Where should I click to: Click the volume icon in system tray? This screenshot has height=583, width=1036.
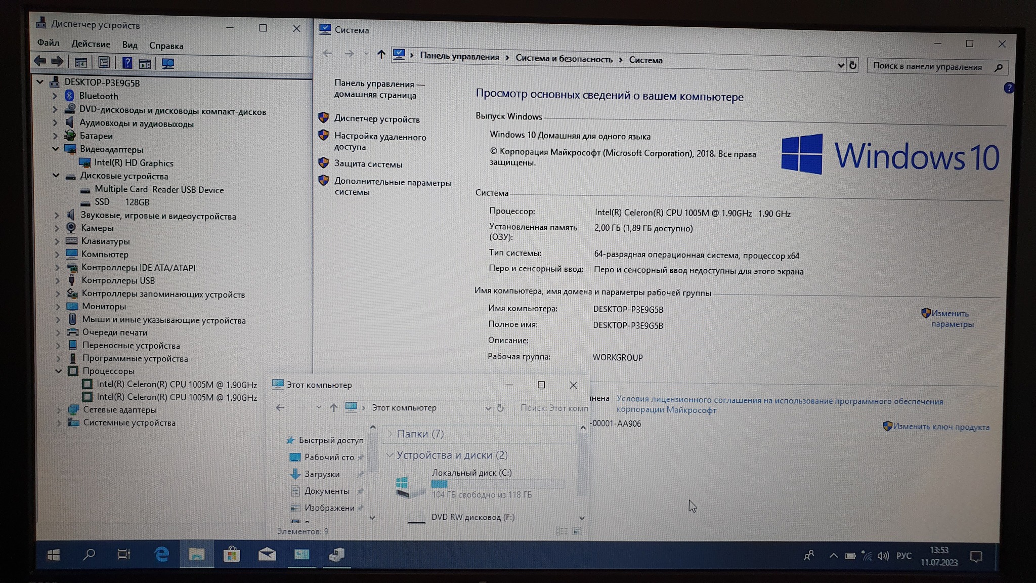[883, 556]
